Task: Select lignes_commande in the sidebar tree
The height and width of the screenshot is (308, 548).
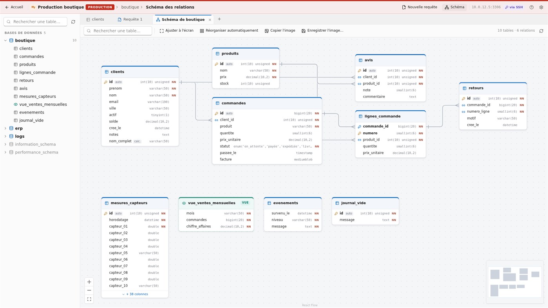Action: [x=38, y=72]
